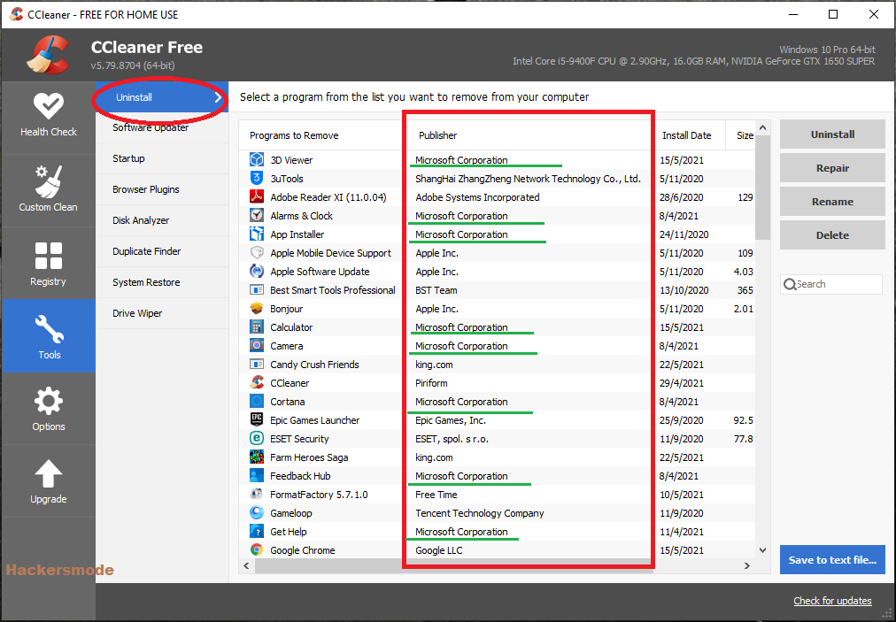Click the Alarms & Clock icon
The width and height of the screenshot is (896, 622).
pyautogui.click(x=257, y=215)
